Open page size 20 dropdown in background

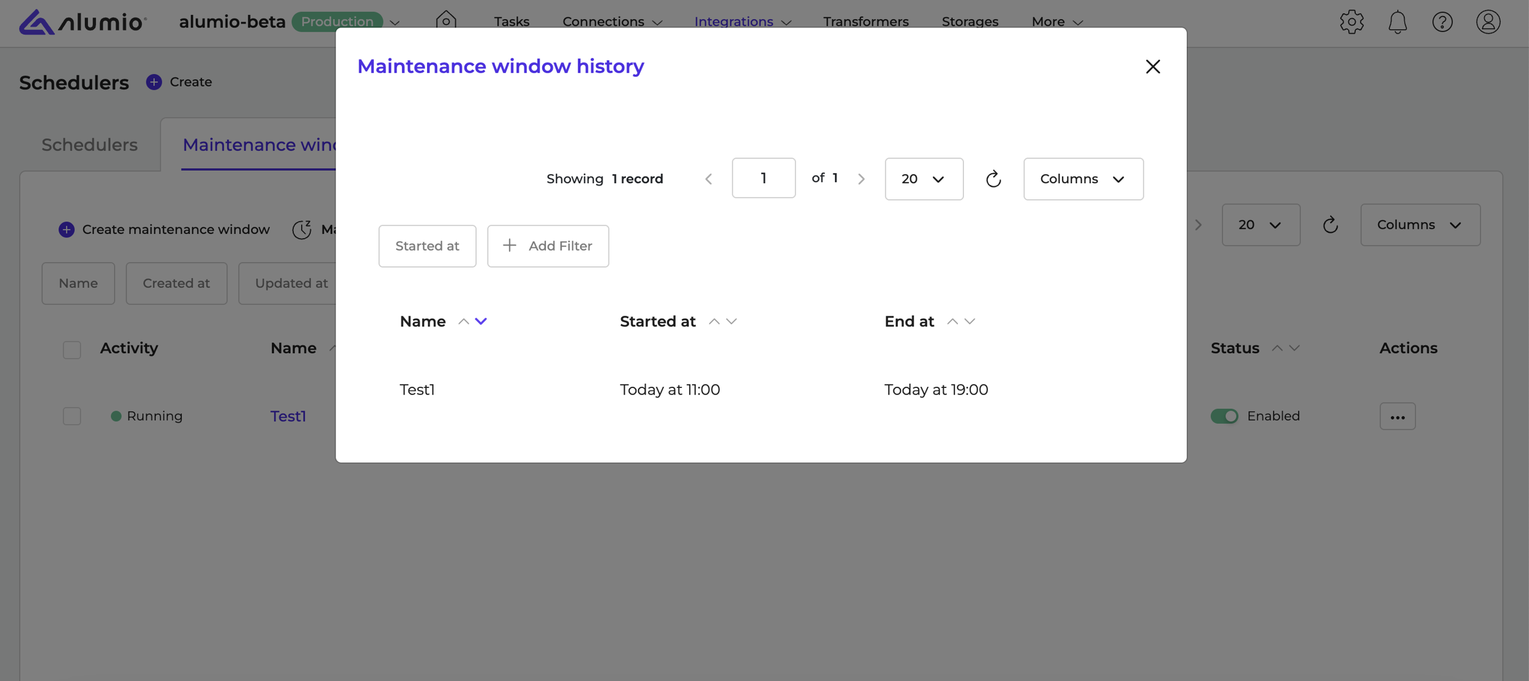coord(1261,224)
